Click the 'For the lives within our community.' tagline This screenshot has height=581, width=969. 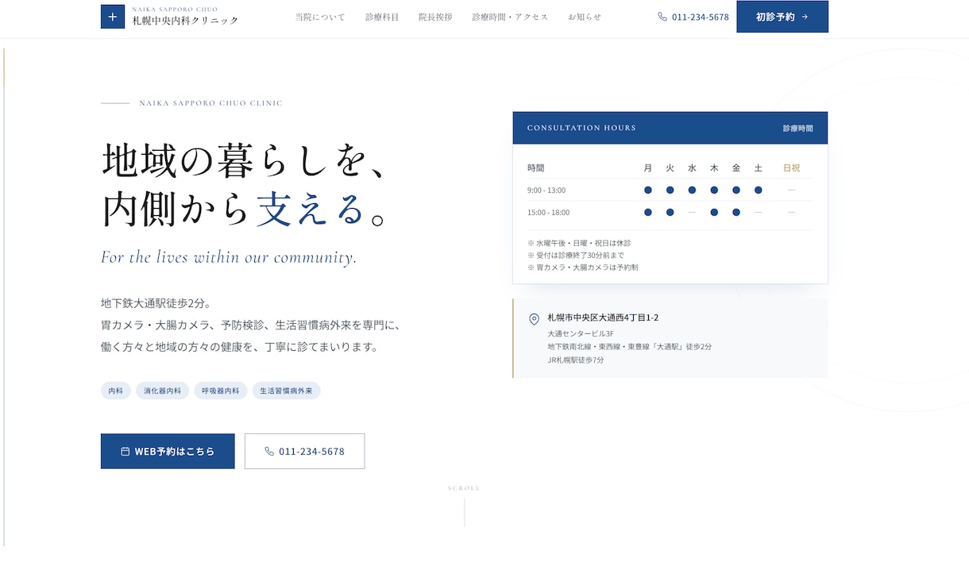pos(229,257)
